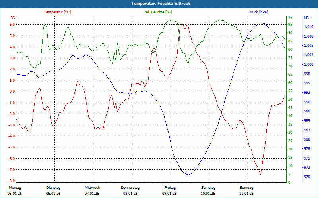The width and height of the screenshot is (318, 198).
Task: Click the date 06.01.26
Action: (x=53, y=194)
